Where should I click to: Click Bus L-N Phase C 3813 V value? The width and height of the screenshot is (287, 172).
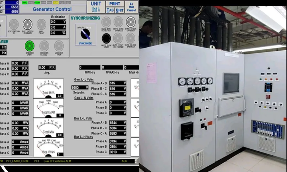pos(118,152)
